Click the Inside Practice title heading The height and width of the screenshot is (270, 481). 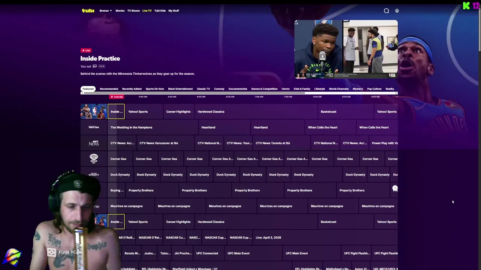[x=100, y=58]
